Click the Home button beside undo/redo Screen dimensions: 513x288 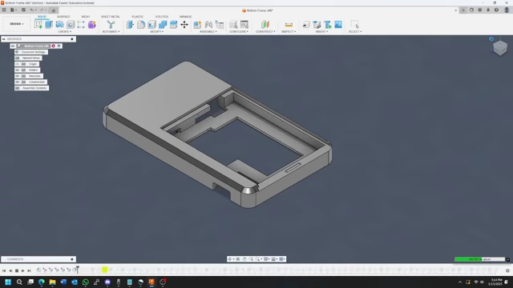[54, 10]
